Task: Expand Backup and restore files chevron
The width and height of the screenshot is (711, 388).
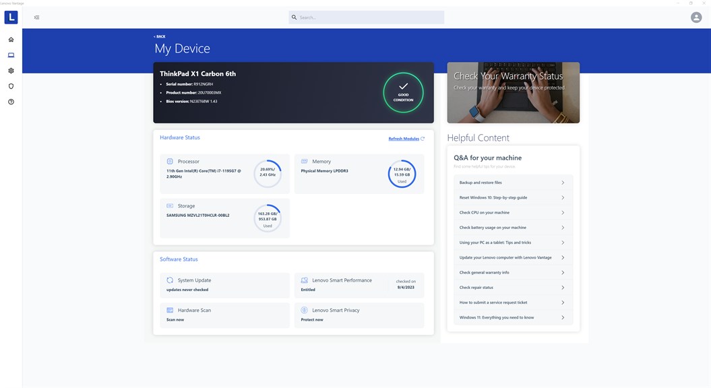Action: click(563, 183)
